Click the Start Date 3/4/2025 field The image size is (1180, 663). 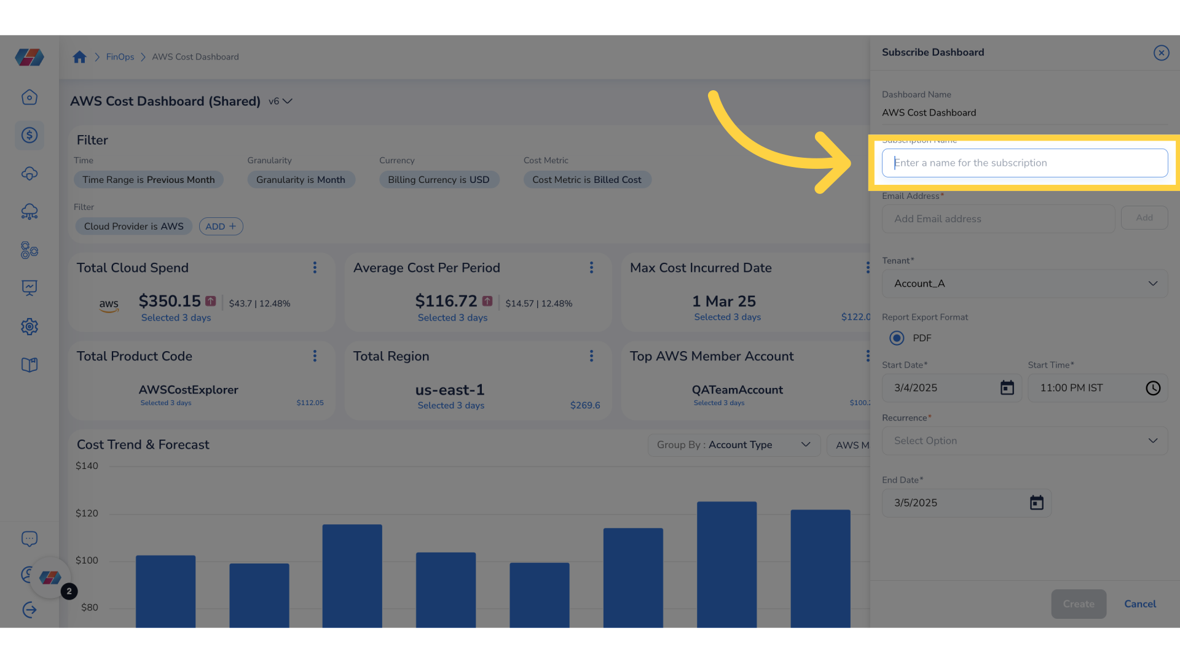point(951,388)
